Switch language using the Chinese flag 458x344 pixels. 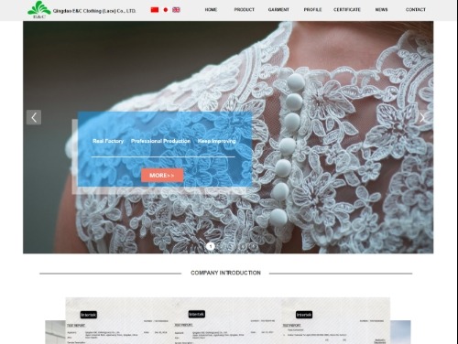155,10
